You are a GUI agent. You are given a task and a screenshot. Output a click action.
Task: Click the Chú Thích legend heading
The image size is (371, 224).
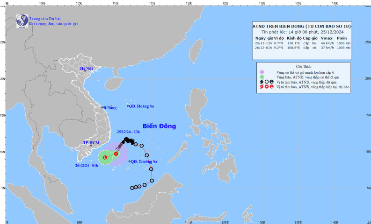pyautogui.click(x=304, y=67)
